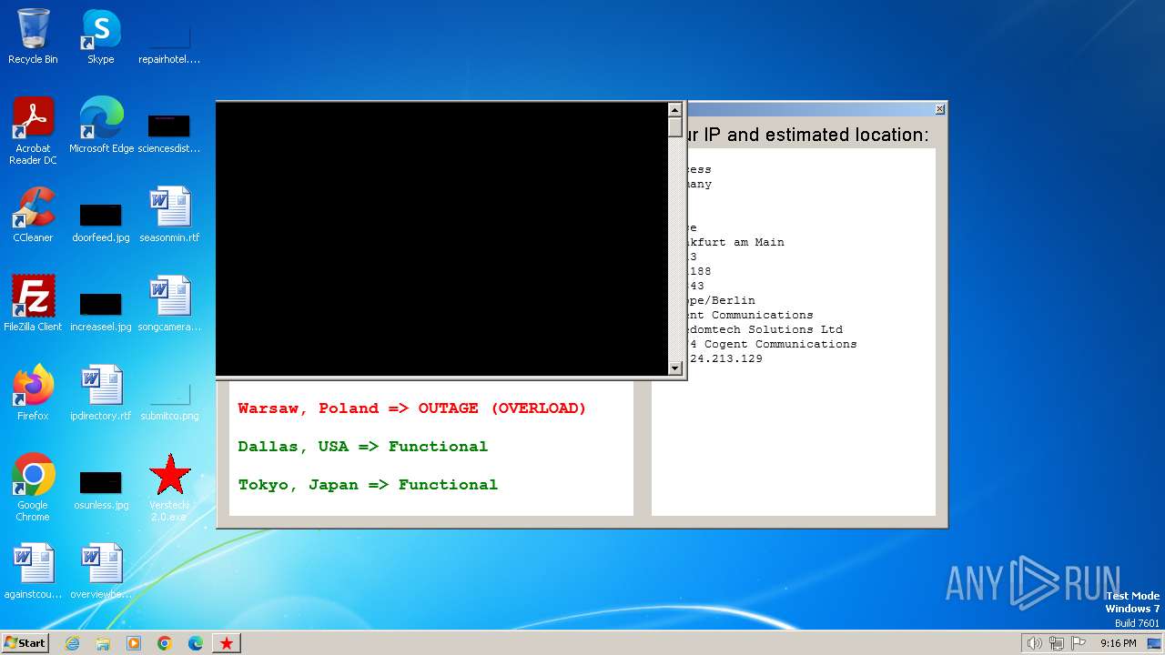1165x655 pixels.
Task: Click the Tokyo, Japan Functional status line
Action: tap(368, 485)
